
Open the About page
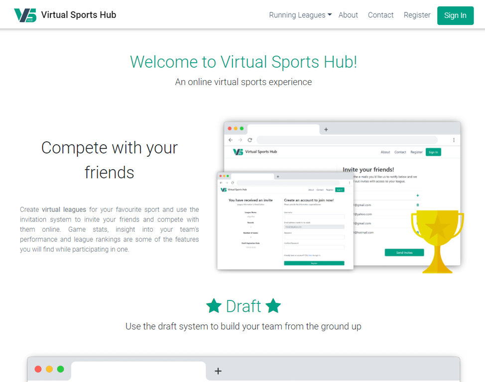[348, 15]
